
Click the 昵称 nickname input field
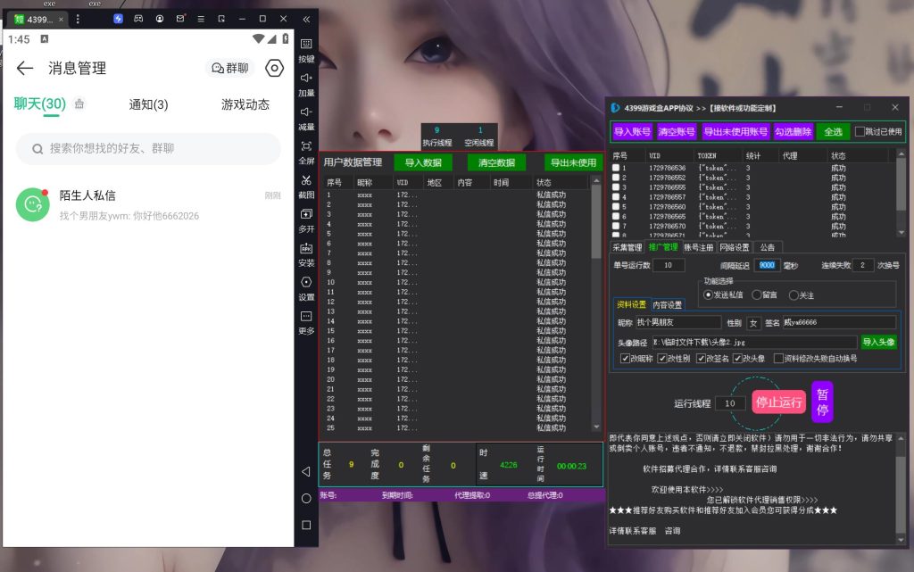[x=678, y=322]
